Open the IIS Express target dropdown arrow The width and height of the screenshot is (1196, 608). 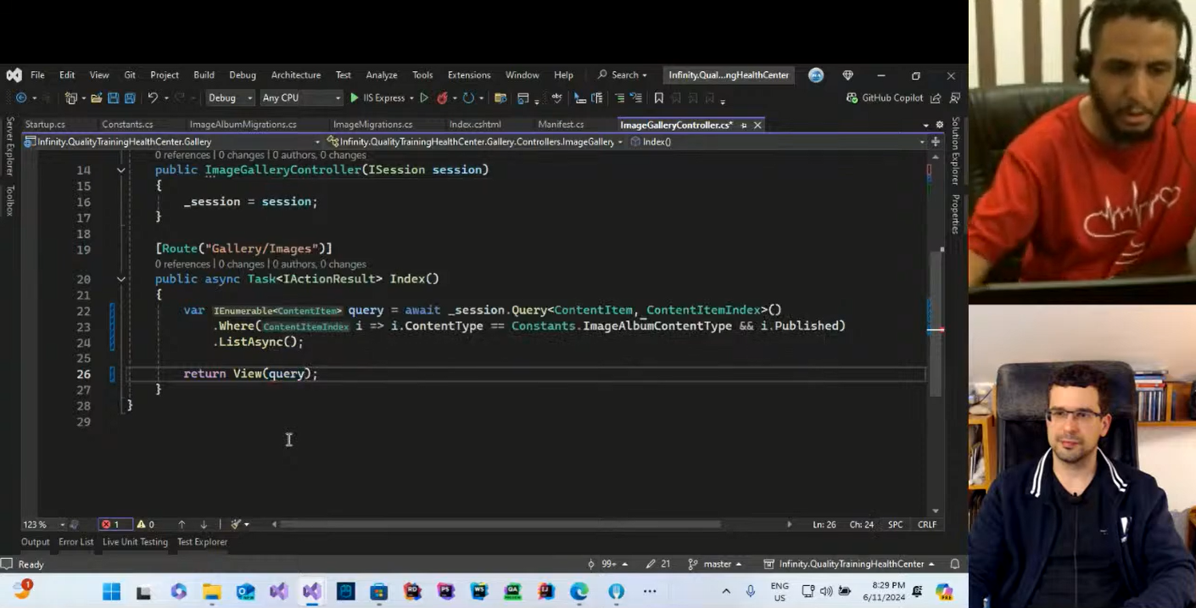(411, 98)
